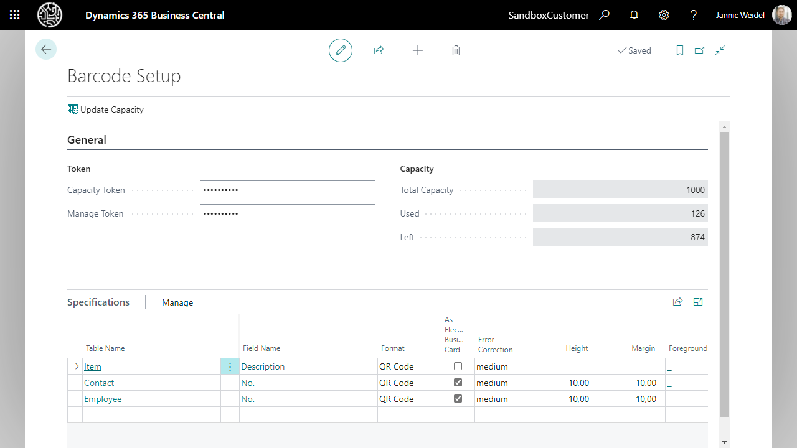Open the Contact table name link
The image size is (797, 448).
pyautogui.click(x=99, y=383)
